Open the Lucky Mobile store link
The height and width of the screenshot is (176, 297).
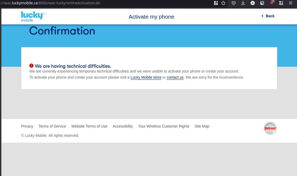(146, 77)
